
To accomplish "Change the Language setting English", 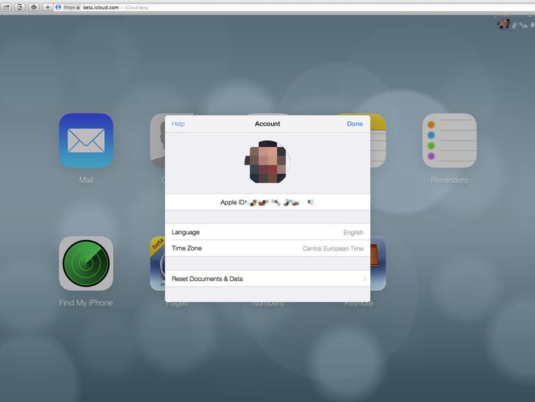I will tap(267, 232).
